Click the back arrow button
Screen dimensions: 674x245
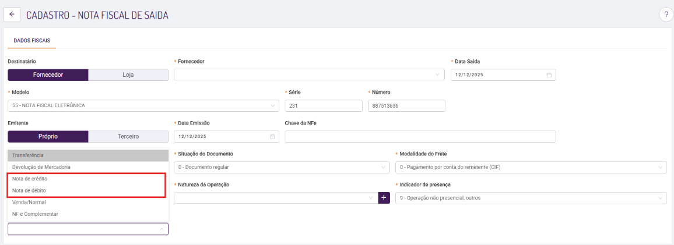tap(12, 15)
